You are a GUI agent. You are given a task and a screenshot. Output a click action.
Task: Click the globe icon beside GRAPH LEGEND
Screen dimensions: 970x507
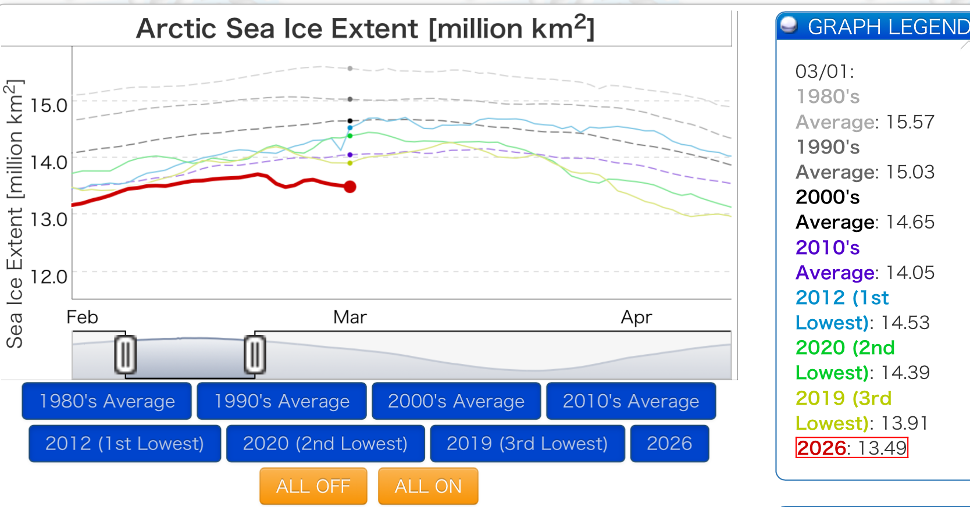[x=789, y=26]
